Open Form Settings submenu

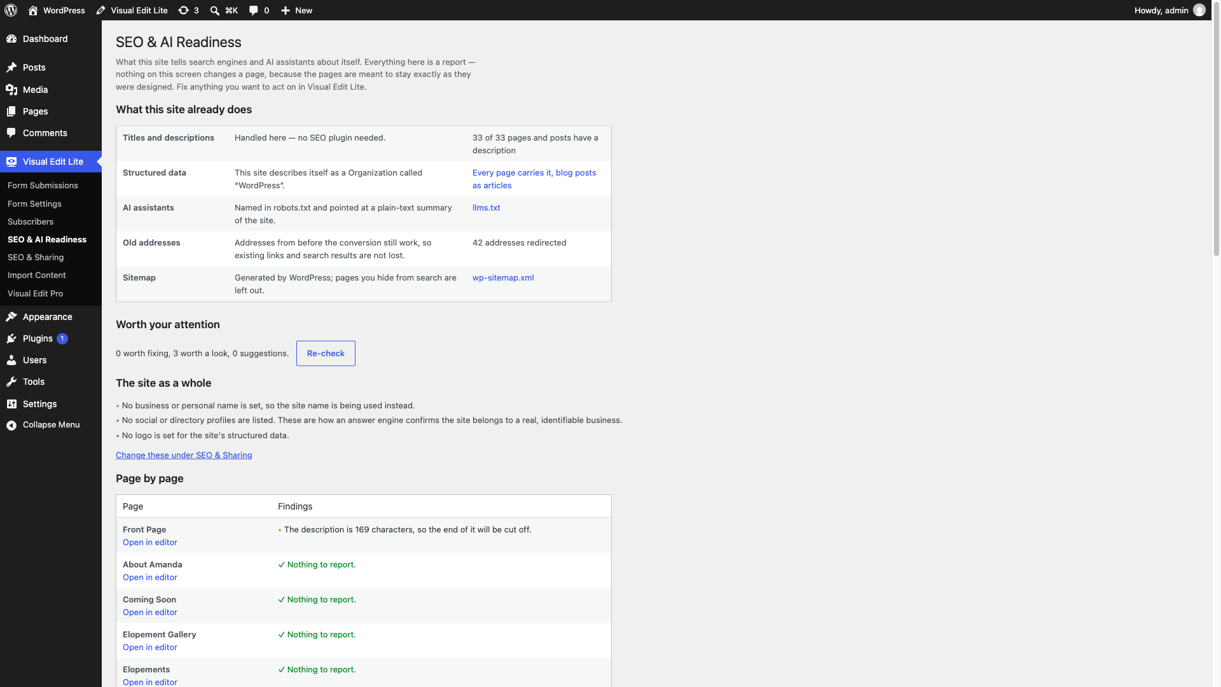pos(34,204)
